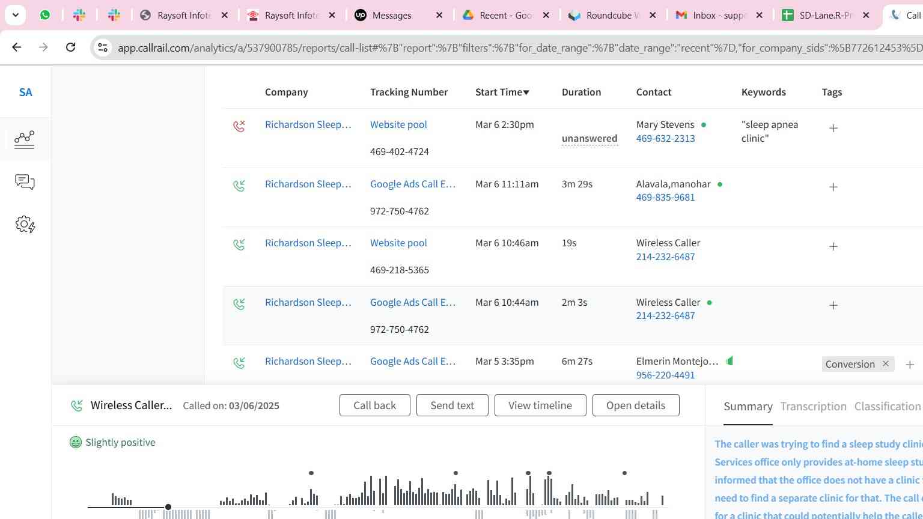Click the "sleep apnea clinic" keyword
The width and height of the screenshot is (923, 519).
coord(770,132)
